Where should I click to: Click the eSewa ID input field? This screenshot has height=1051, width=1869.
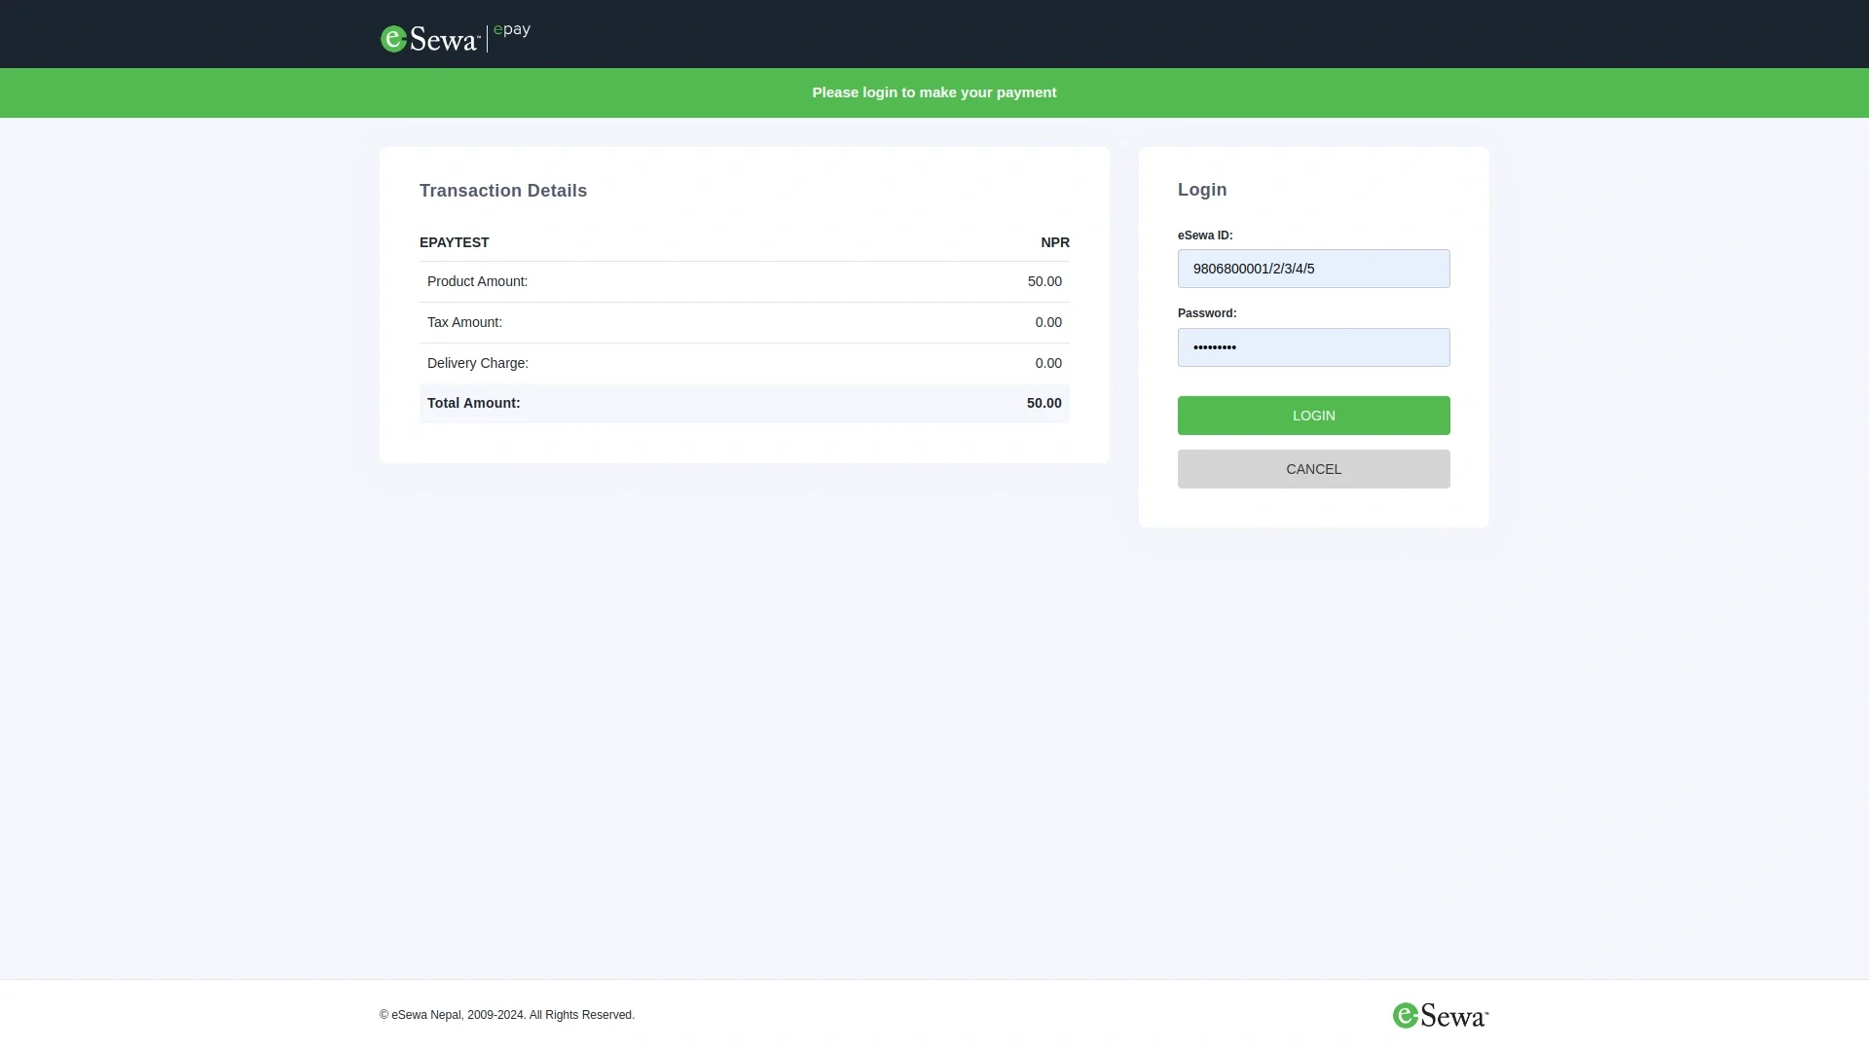coord(1313,269)
